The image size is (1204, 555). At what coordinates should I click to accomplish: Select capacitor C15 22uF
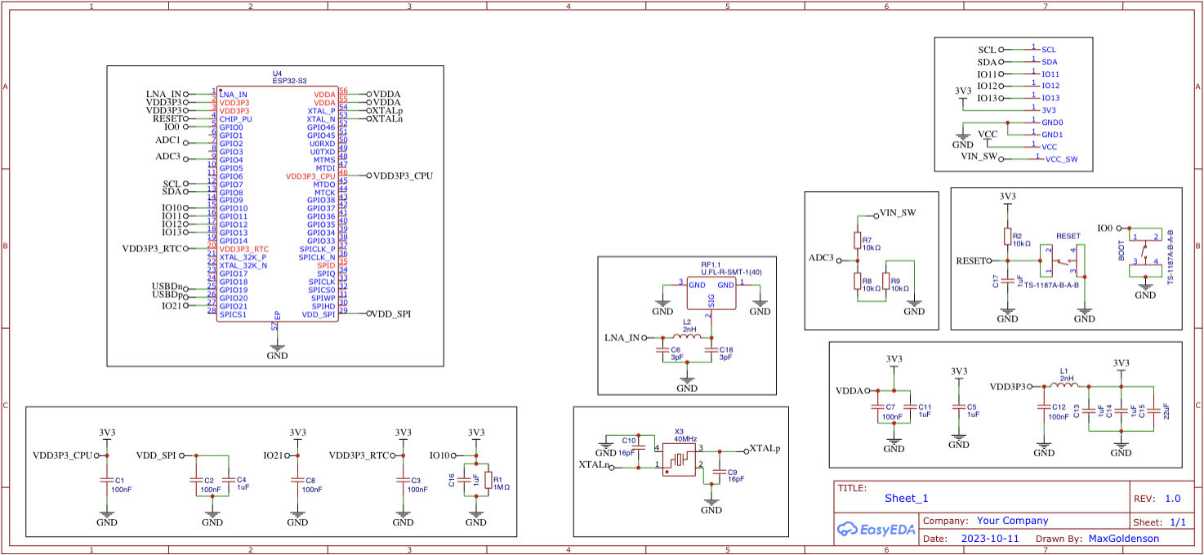(x=1152, y=411)
